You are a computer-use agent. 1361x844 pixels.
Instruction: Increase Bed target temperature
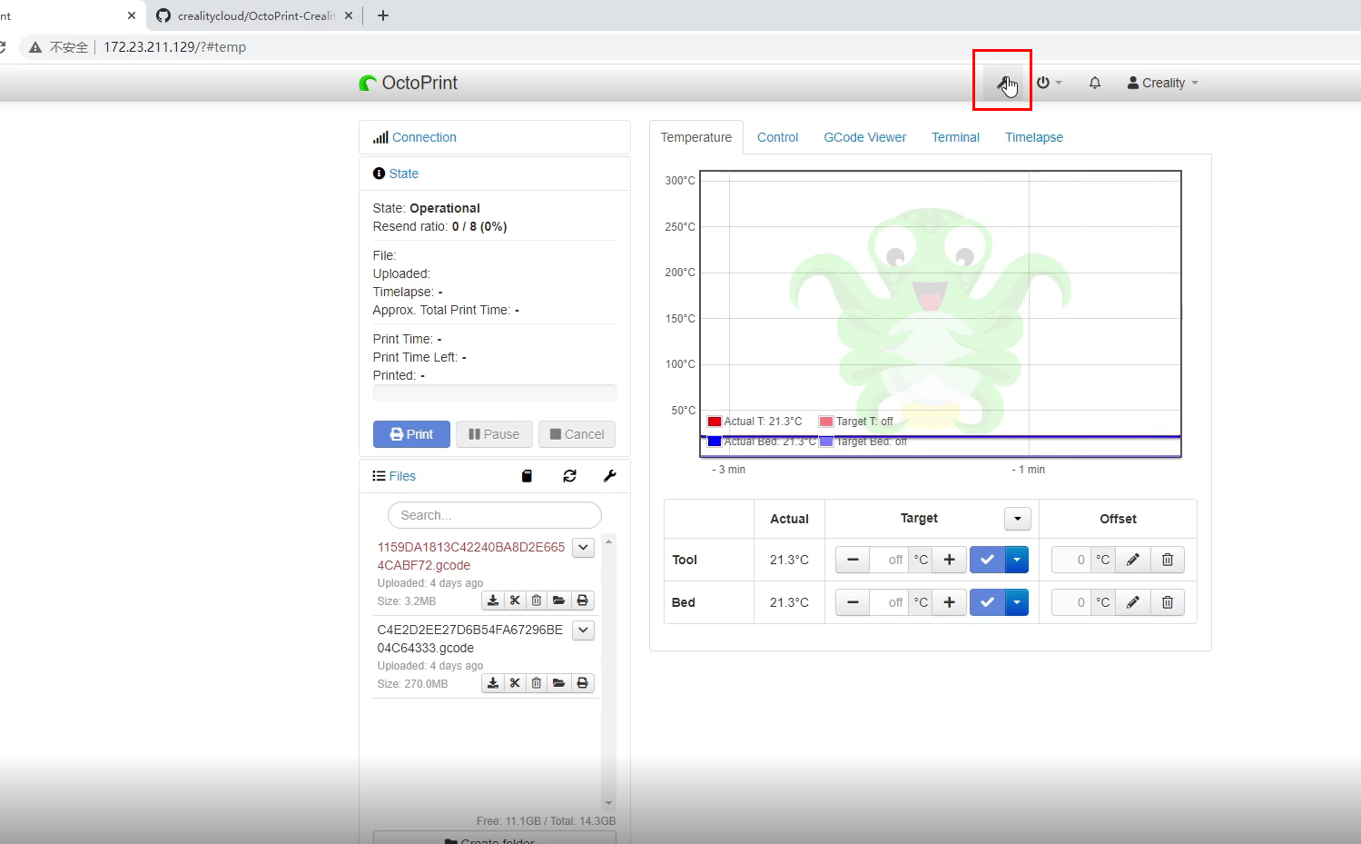coord(949,602)
